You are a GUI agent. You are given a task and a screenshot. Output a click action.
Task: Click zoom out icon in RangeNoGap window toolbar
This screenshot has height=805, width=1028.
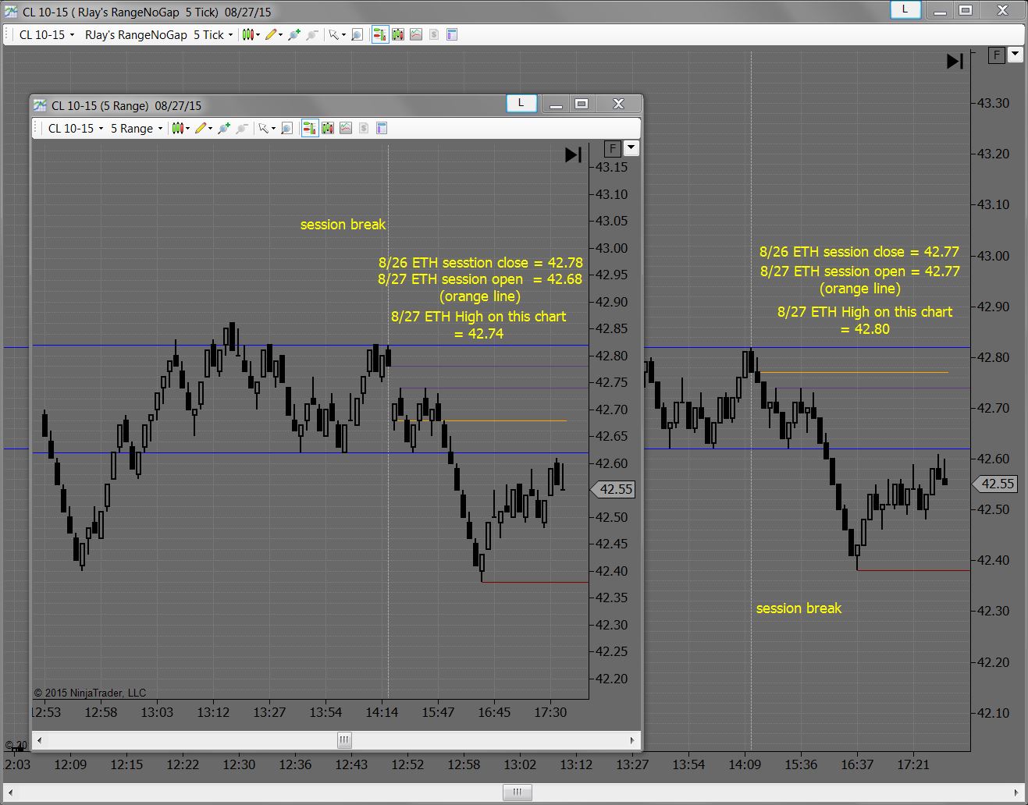click(x=311, y=34)
